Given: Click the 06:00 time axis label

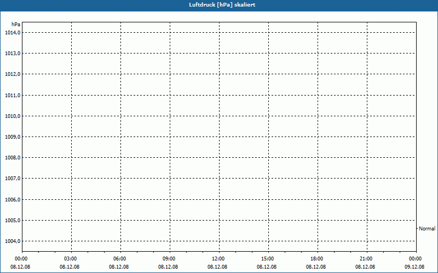Looking at the screenshot, I should 120,259.
